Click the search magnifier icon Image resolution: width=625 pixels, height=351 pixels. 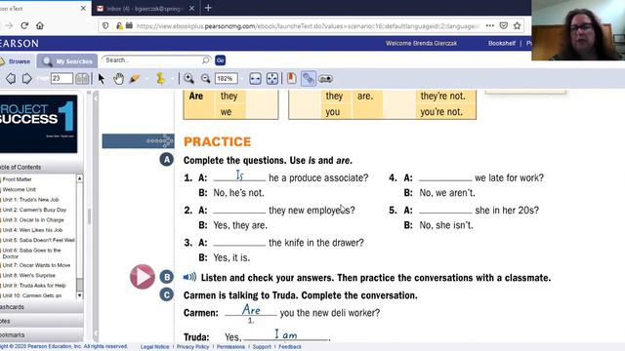pyautogui.click(x=206, y=60)
